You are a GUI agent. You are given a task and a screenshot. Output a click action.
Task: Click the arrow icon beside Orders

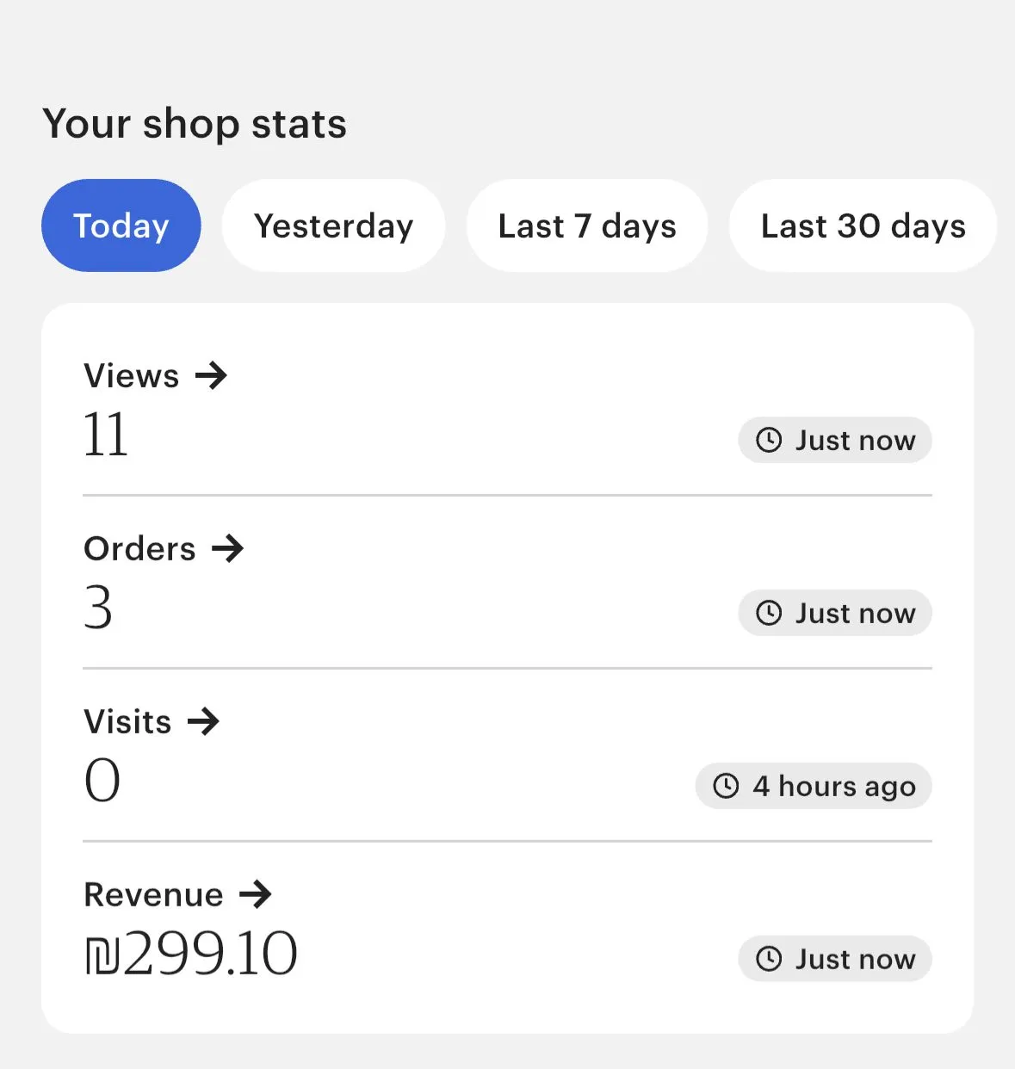click(x=228, y=549)
